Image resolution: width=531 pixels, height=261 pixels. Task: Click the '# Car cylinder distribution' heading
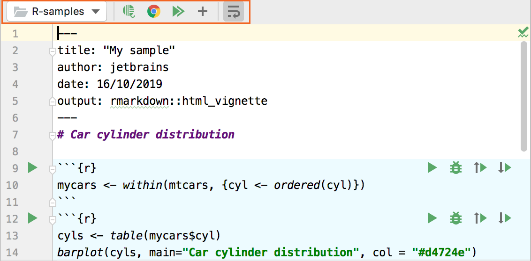146,135
